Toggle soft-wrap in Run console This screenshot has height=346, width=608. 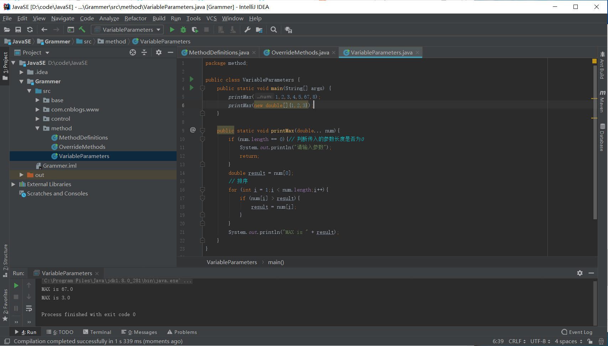pyautogui.click(x=29, y=308)
